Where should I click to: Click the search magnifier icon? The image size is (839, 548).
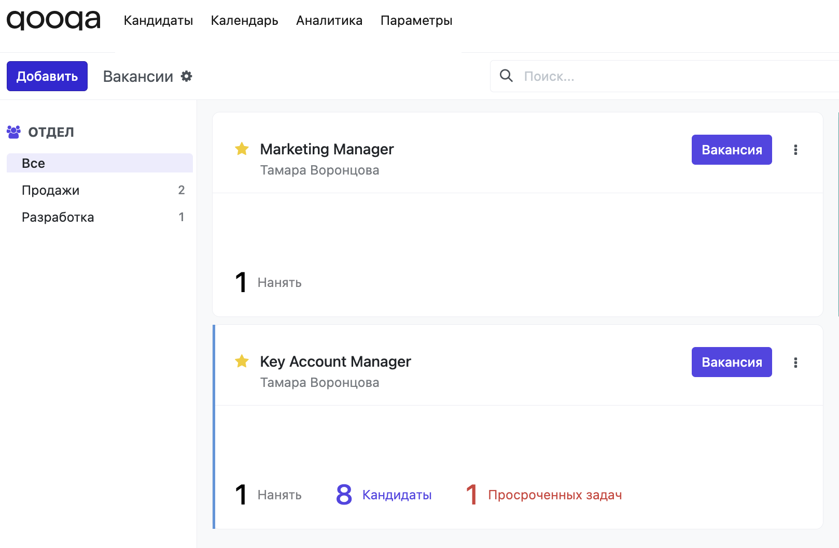coord(506,76)
